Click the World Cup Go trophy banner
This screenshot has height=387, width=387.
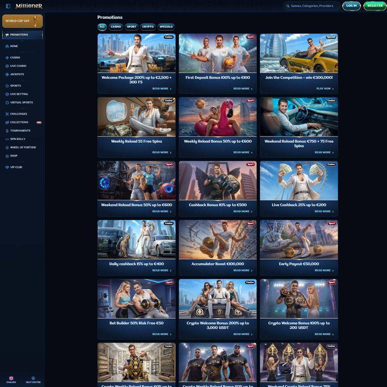pos(22,21)
